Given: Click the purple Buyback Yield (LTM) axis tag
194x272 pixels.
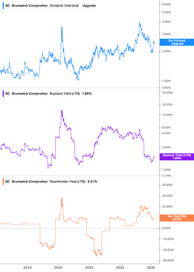Looking at the screenshot, I should (176, 157).
